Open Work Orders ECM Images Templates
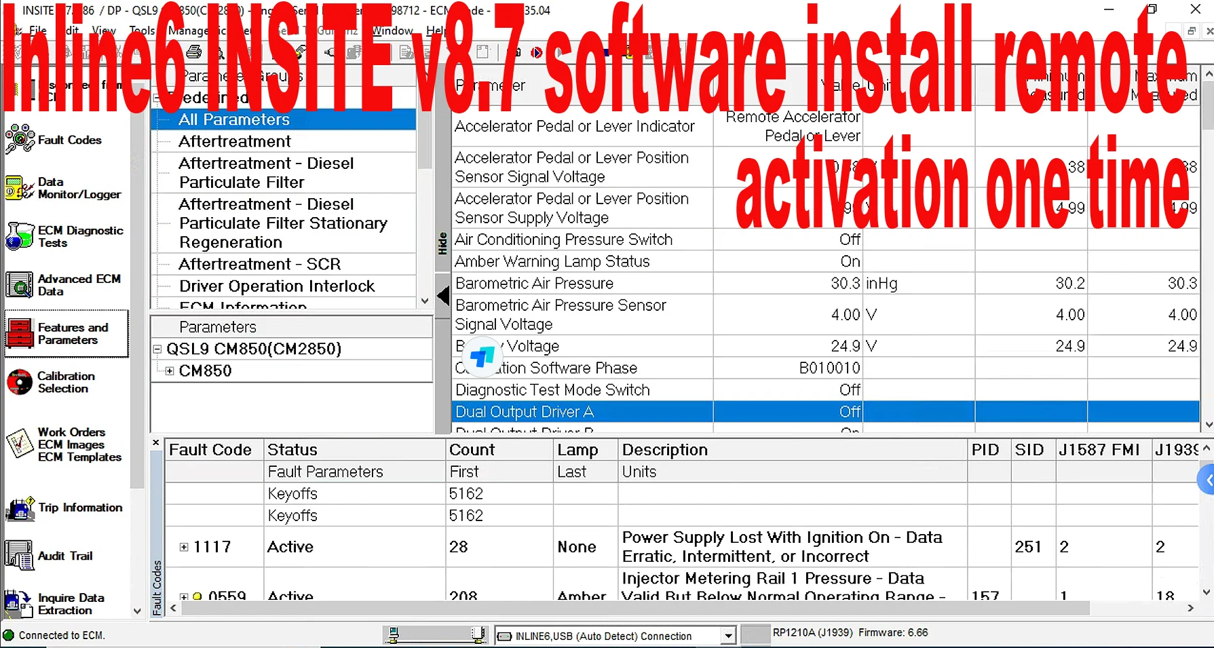 pos(64,444)
